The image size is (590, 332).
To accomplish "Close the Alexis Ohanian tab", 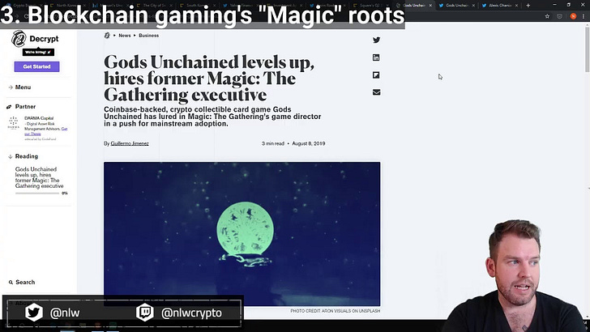I will pyautogui.click(x=516, y=6).
